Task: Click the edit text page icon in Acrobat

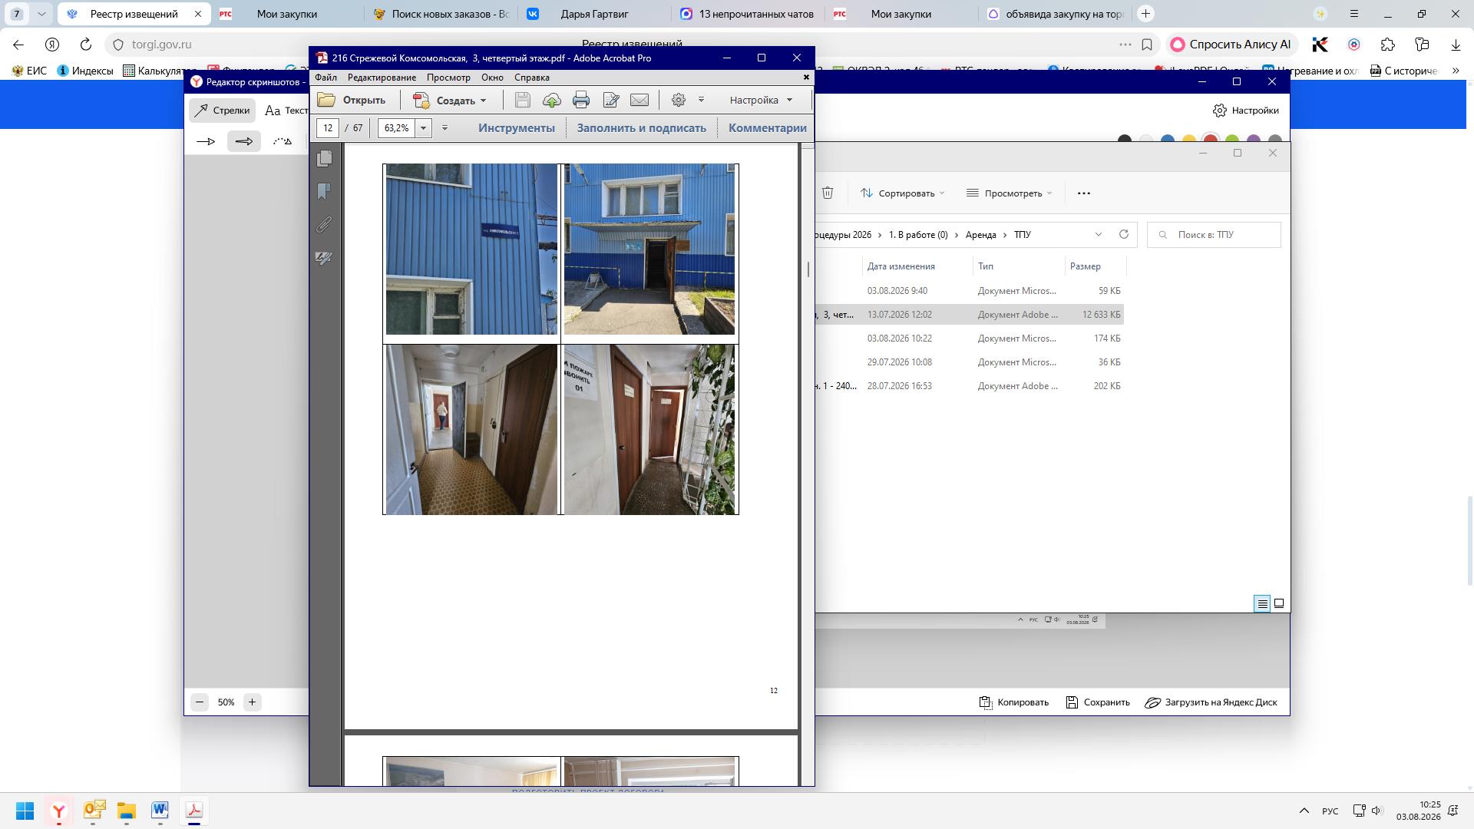Action: click(x=611, y=100)
